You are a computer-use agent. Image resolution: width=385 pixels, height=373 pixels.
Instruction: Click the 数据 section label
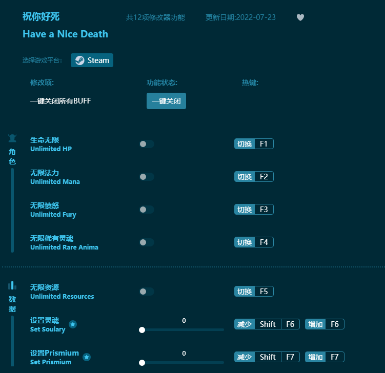click(x=12, y=304)
